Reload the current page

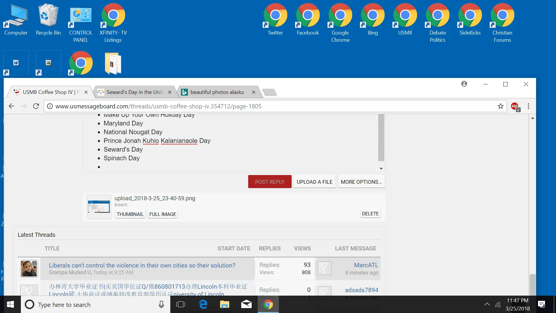[x=36, y=106]
